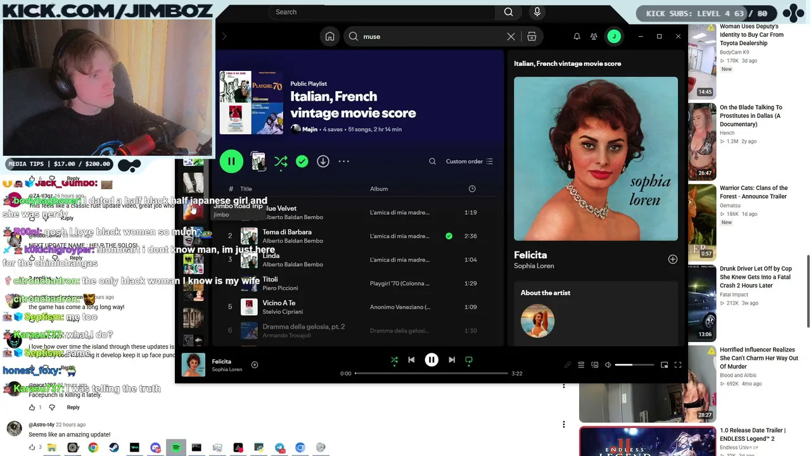This screenshot has width=811, height=456.
Task: Play track Linda
Action: point(271,256)
